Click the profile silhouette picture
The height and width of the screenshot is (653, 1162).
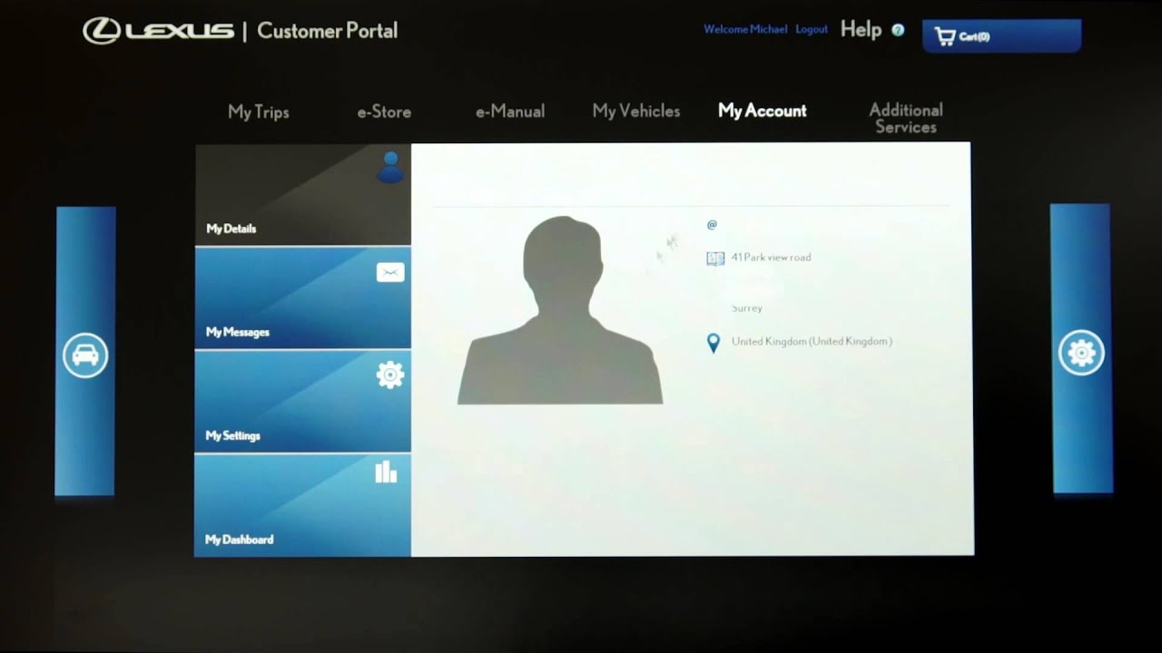click(x=560, y=310)
